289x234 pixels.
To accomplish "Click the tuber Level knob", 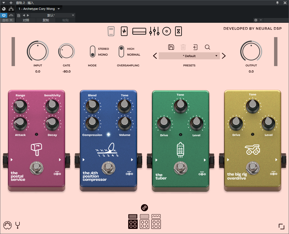I will 197,124.
